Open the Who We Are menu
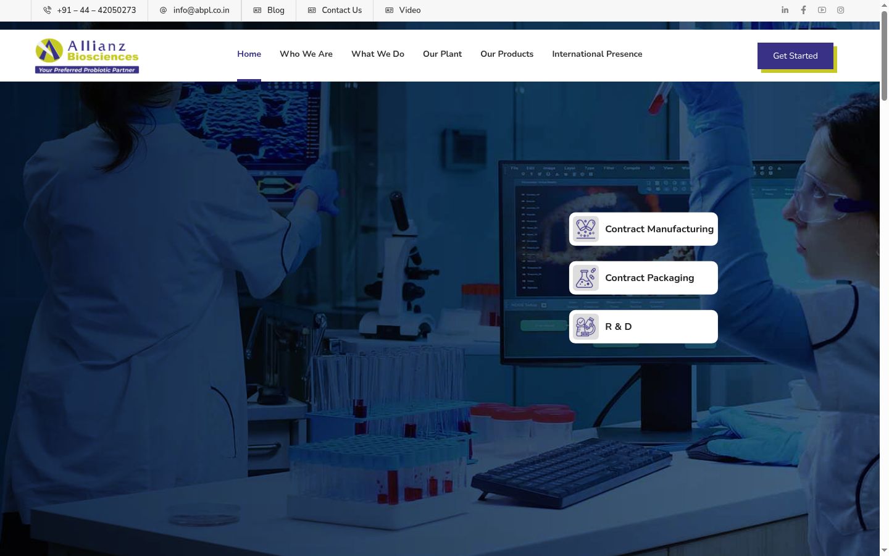Screen dimensions: 889x556 coord(306,54)
